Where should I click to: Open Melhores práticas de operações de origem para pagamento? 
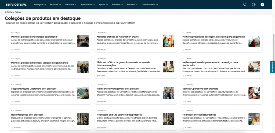tap(214, 37)
